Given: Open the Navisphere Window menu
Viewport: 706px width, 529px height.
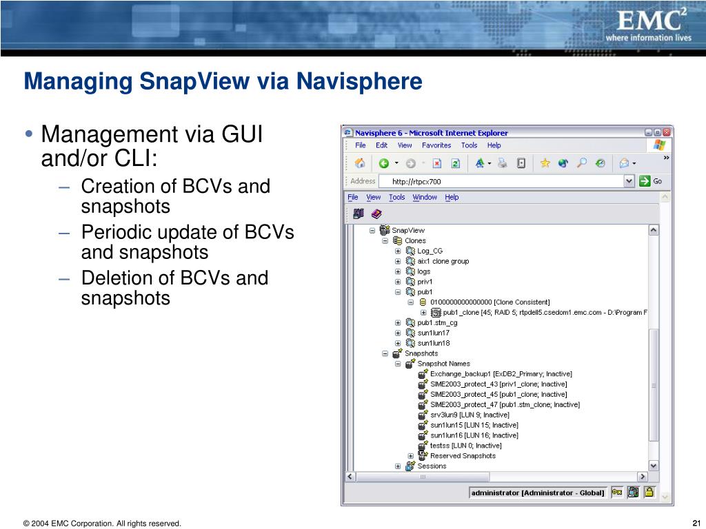Looking at the screenshot, I should coord(425,197).
